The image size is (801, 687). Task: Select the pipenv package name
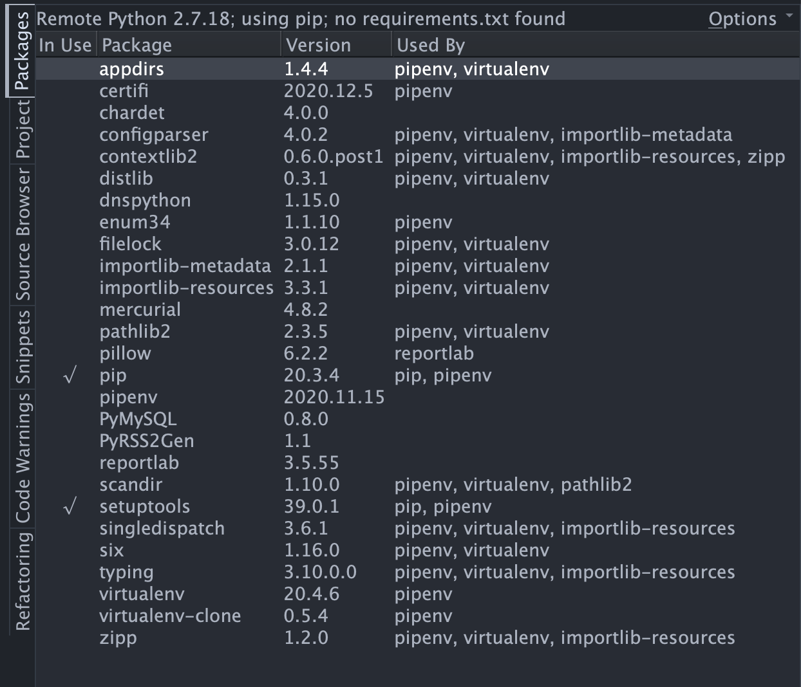(128, 397)
